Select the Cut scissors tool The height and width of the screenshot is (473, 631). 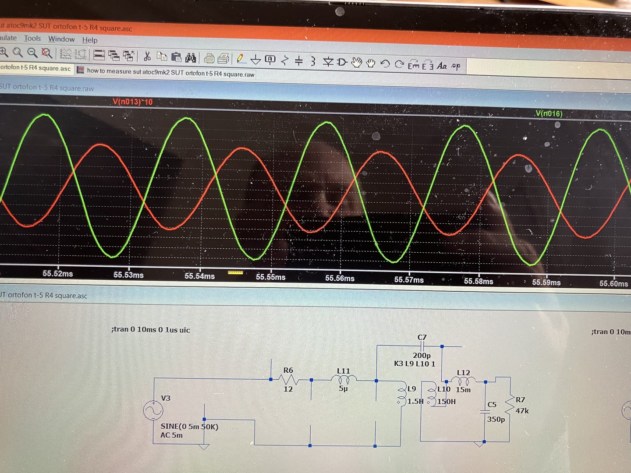tap(147, 56)
